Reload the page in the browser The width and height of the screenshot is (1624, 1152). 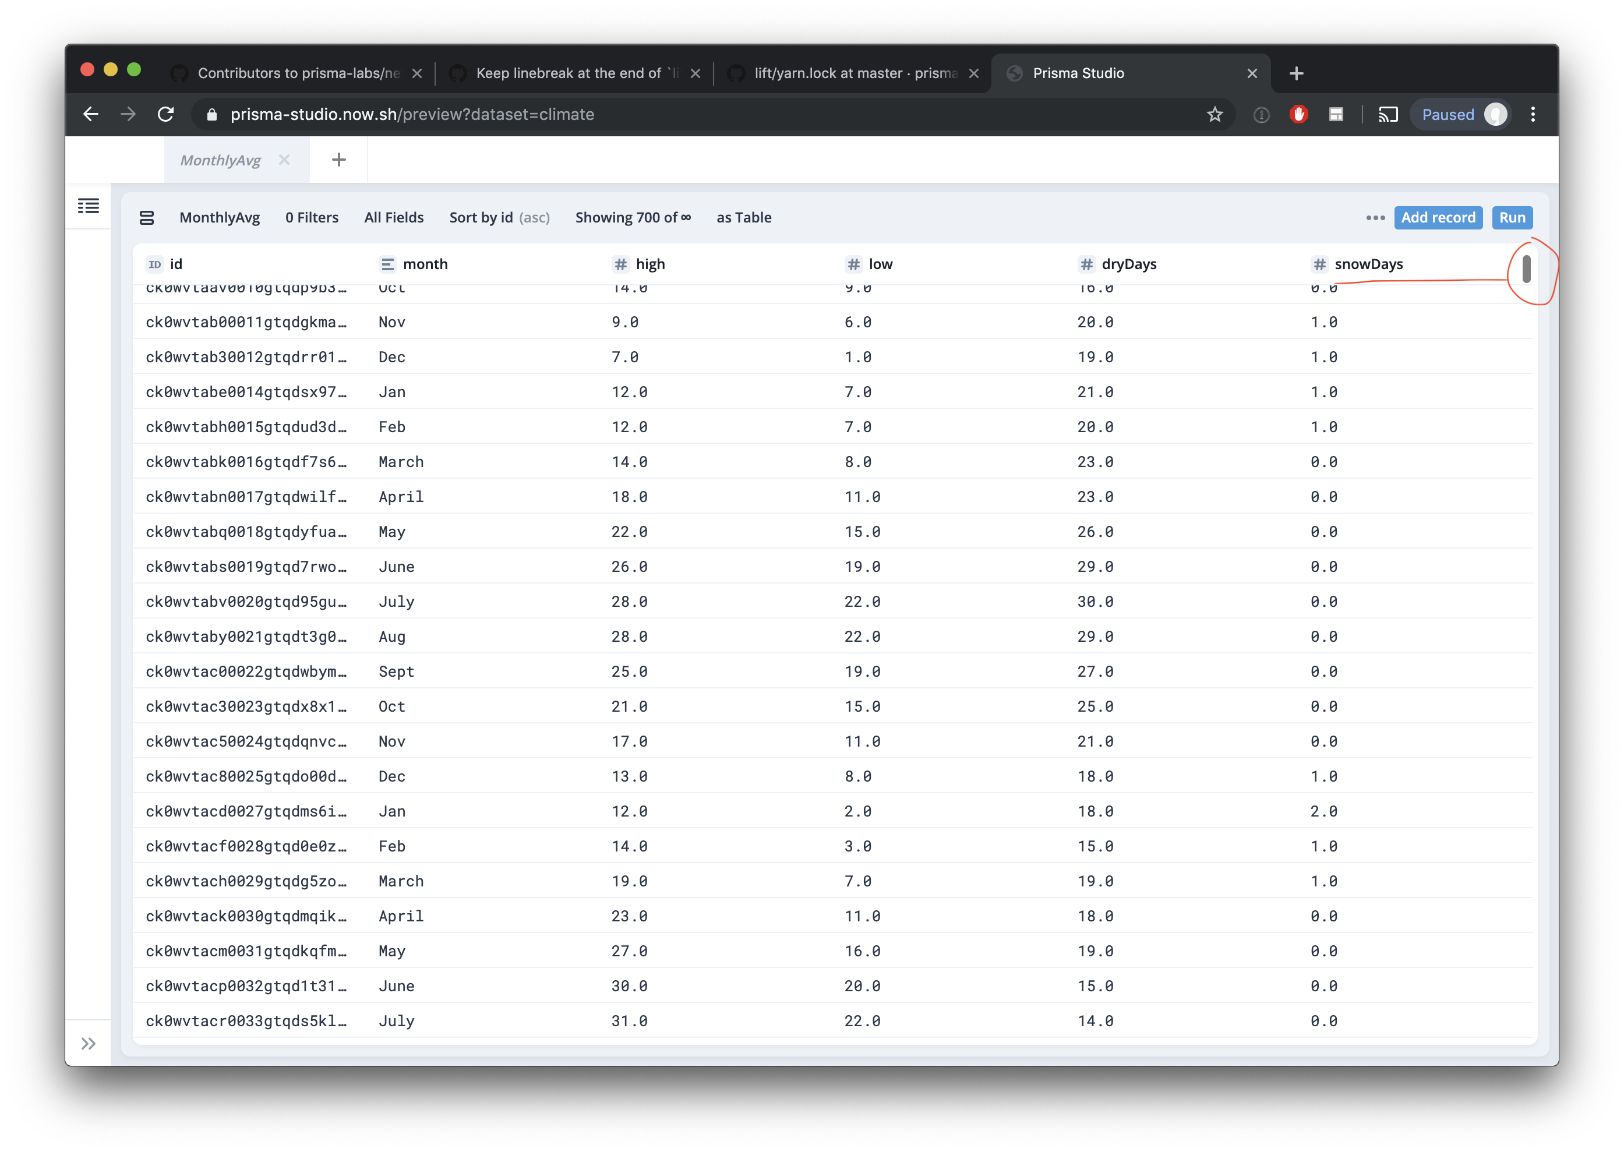point(165,114)
